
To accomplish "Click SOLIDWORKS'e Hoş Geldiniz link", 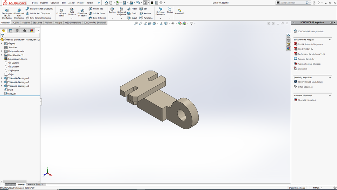I will (x=310, y=31).
